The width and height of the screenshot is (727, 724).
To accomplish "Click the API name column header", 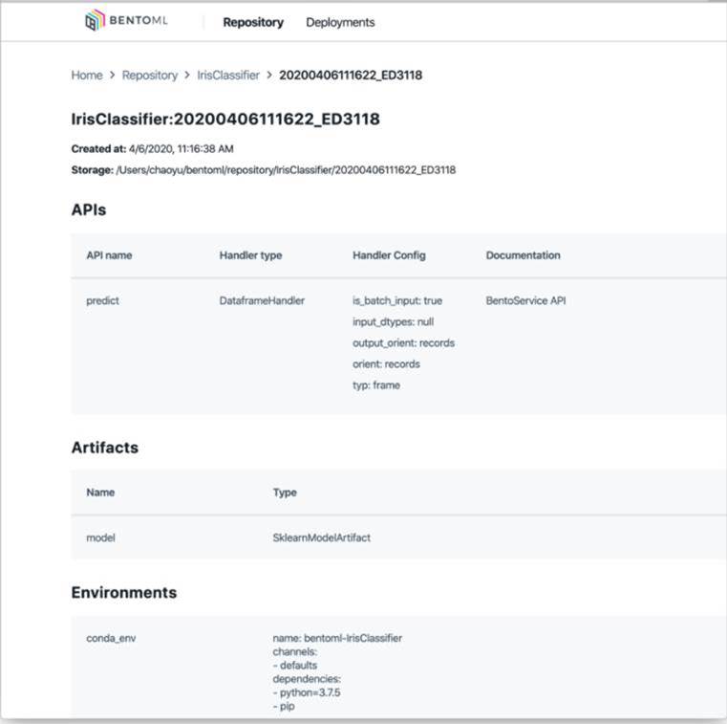I will [109, 255].
